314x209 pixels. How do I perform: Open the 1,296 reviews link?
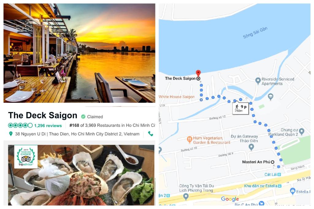(48, 125)
